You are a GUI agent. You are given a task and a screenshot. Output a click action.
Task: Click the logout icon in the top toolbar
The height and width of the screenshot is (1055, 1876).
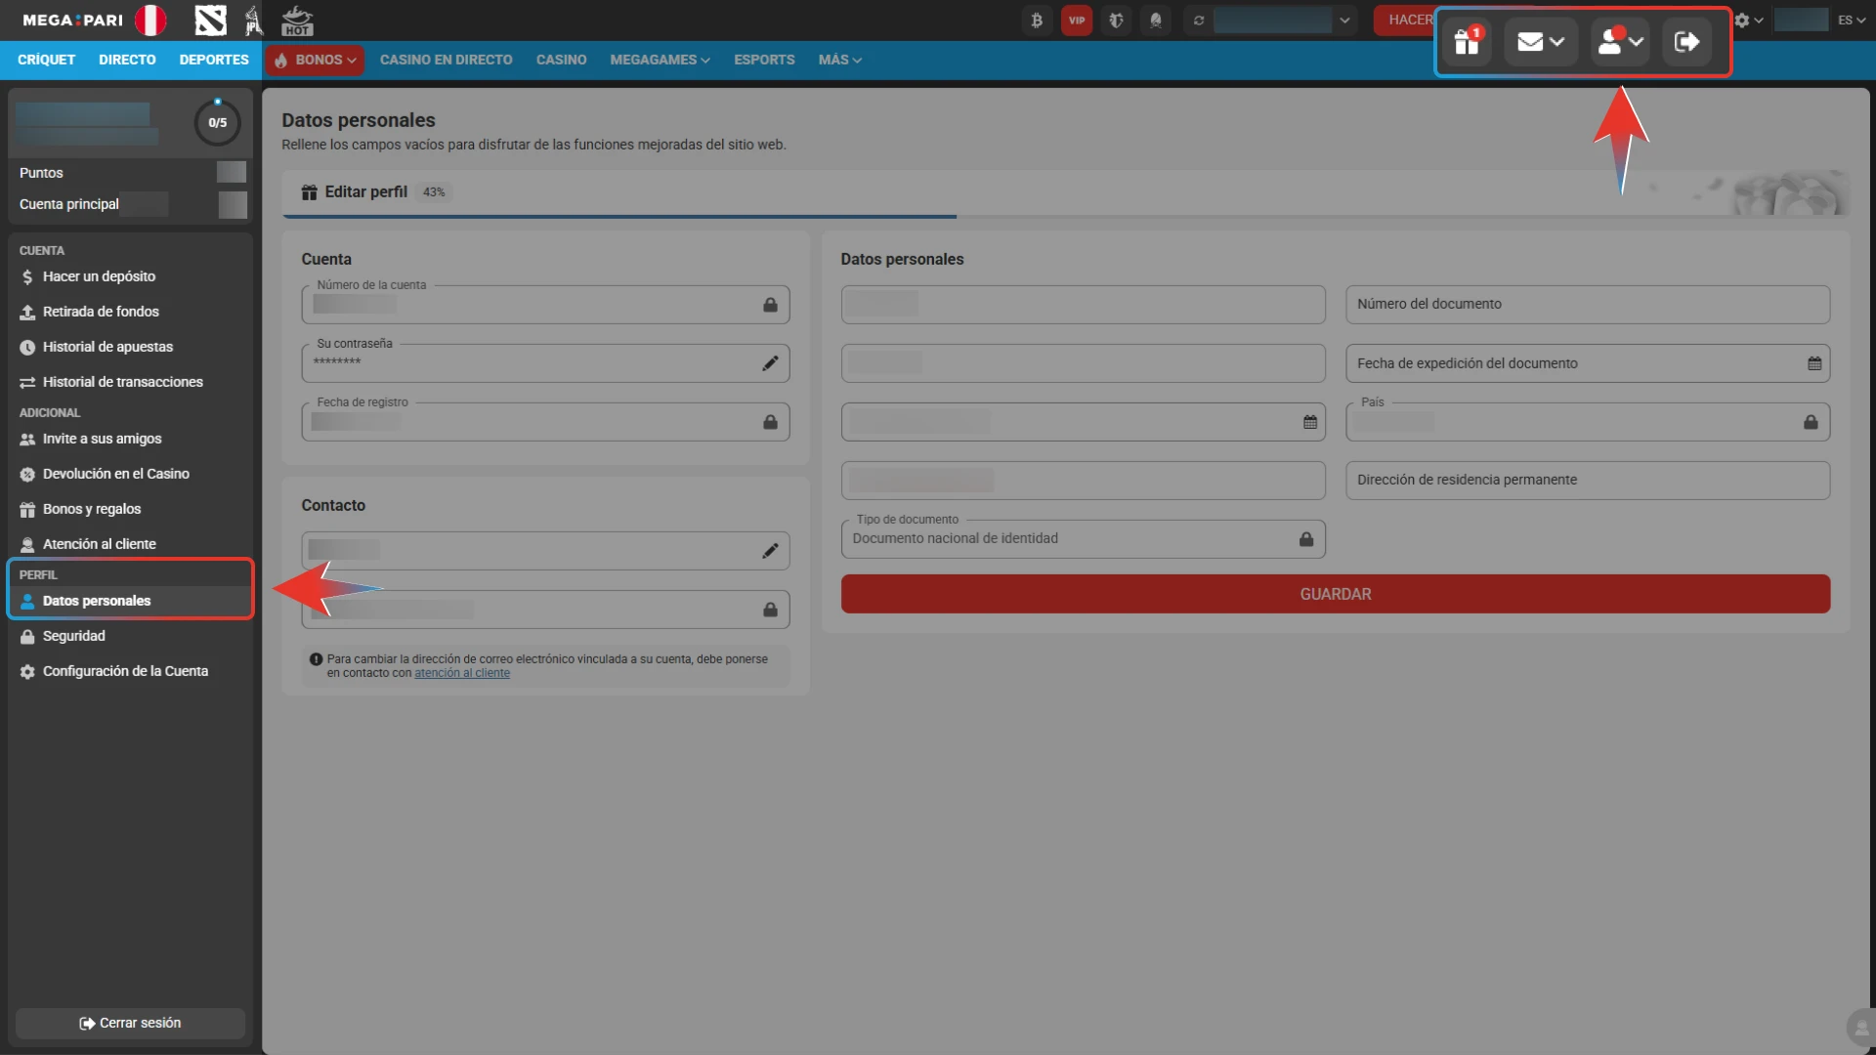click(x=1687, y=41)
